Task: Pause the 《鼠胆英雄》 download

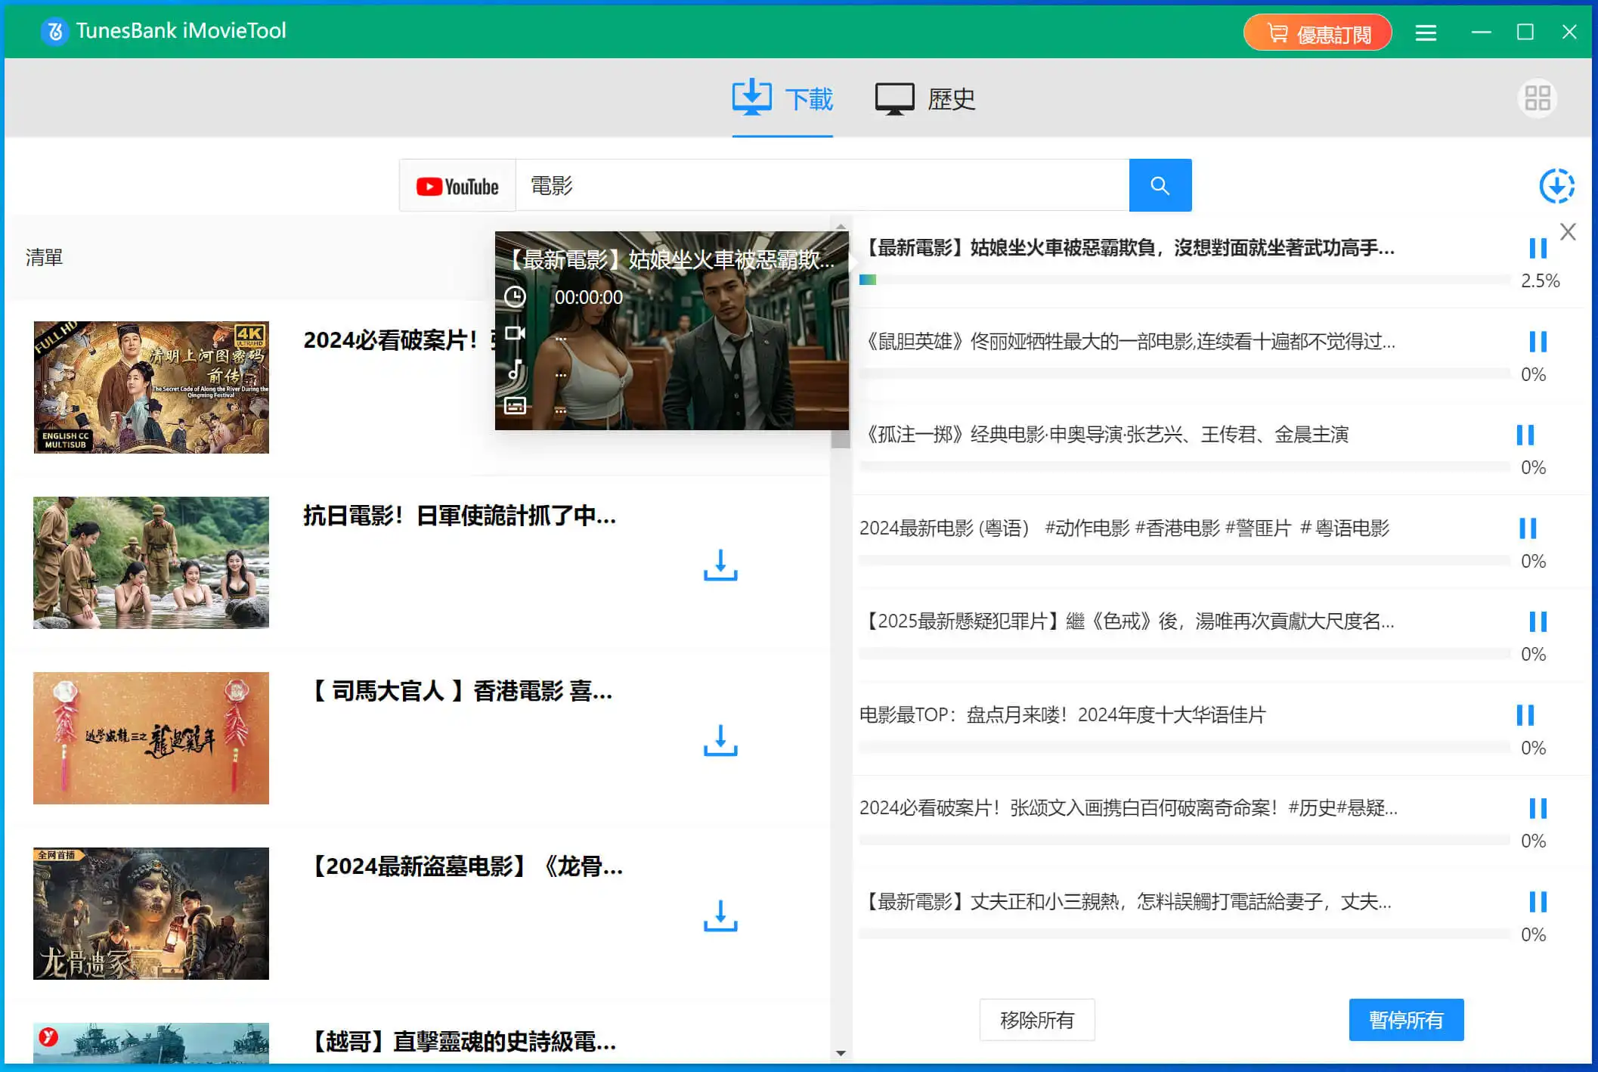Action: (1538, 342)
